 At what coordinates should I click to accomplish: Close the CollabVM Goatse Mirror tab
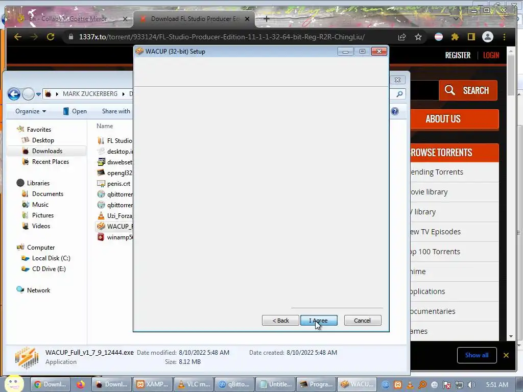[125, 19]
